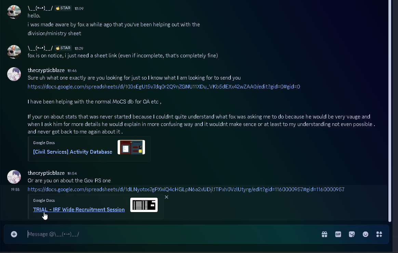This screenshot has height=253, width=398.
Task: Click the STAR tag at 18:09 message
Action: (63, 8)
